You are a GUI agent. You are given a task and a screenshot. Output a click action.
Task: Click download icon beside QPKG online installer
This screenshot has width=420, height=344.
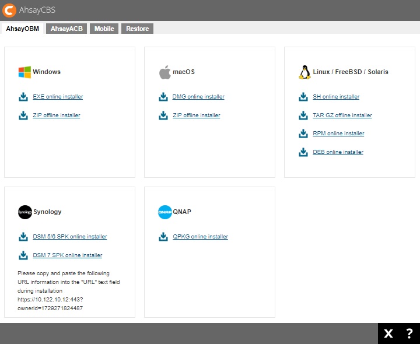(x=163, y=237)
